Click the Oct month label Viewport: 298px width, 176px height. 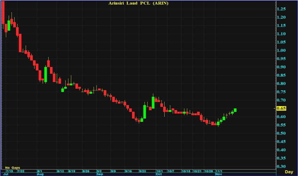pos(159,174)
